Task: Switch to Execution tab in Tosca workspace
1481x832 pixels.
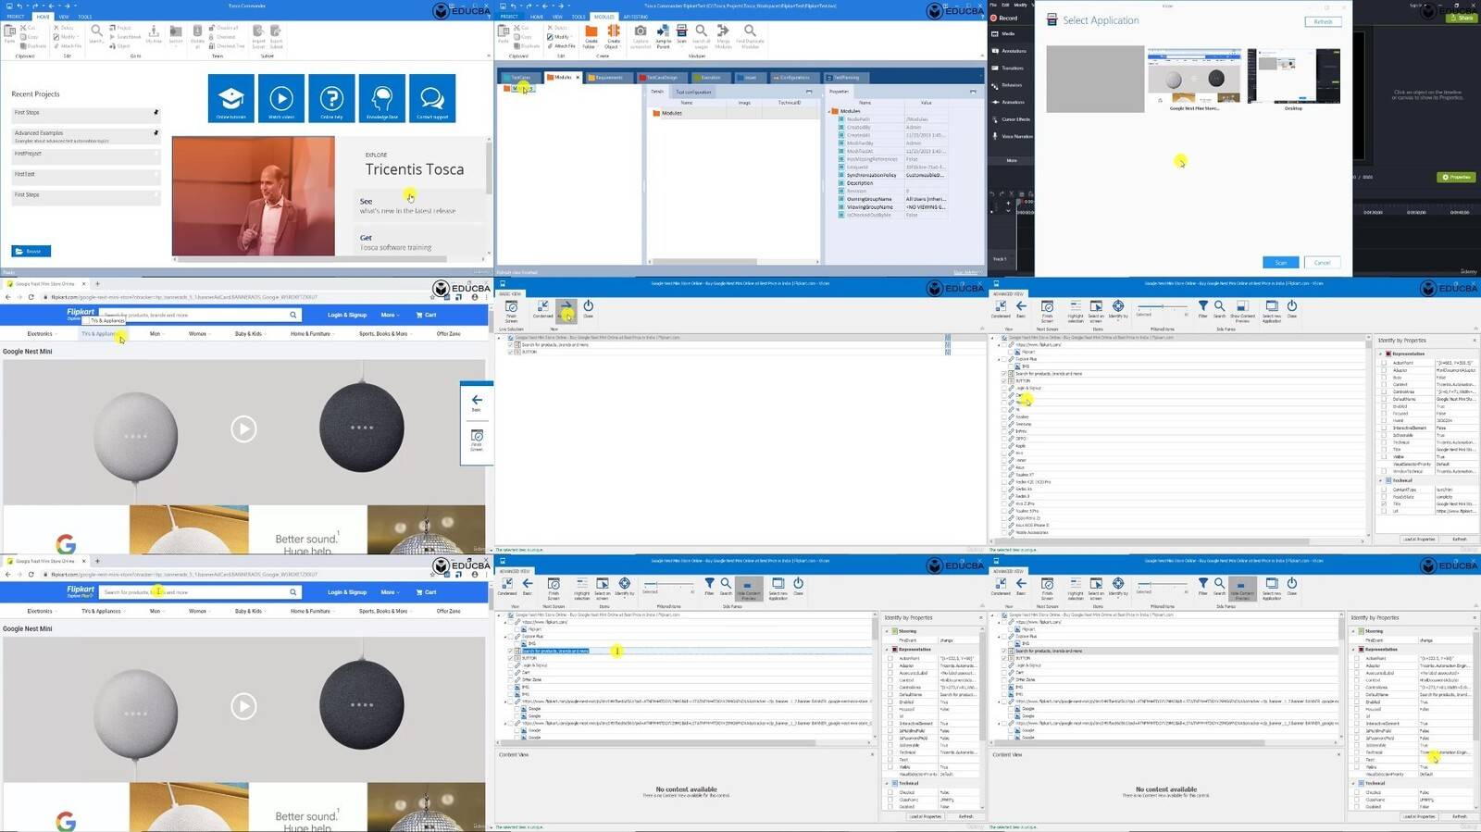Action: pos(709,78)
